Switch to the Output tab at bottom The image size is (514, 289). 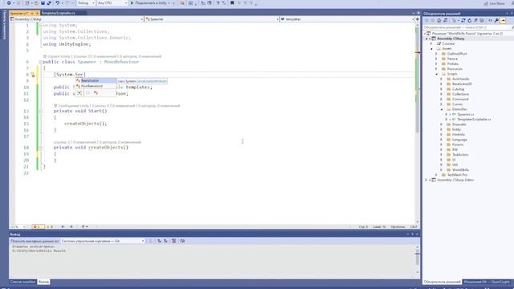pos(43,282)
